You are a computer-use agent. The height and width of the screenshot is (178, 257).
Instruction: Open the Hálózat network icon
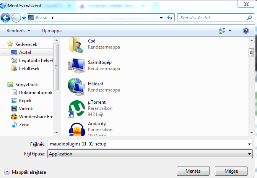click(x=77, y=87)
